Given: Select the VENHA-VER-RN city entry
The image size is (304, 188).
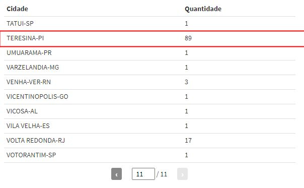Looking at the screenshot, I should click(29, 82).
